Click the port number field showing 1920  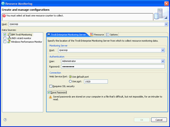[x=96, y=81]
